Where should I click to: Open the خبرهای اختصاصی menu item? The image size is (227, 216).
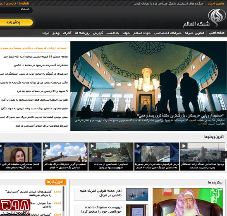click(168, 33)
